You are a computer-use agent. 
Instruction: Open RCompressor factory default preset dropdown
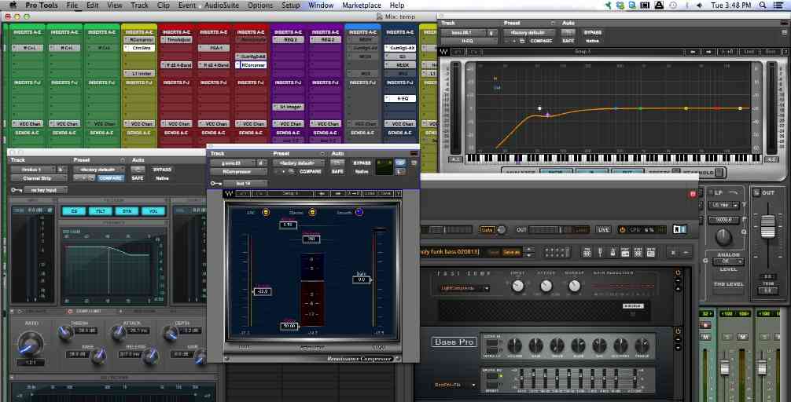tap(299, 163)
